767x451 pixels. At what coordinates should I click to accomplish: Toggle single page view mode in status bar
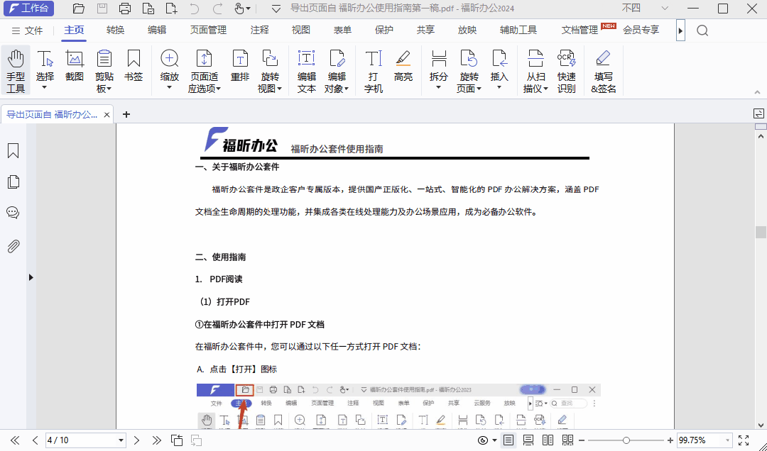pos(508,440)
